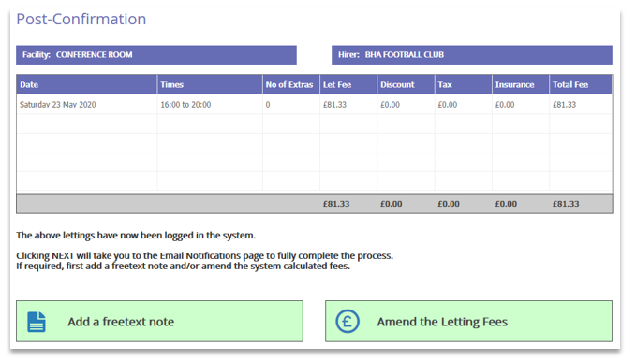
Task: Click the Insurance column header
Action: click(x=521, y=84)
